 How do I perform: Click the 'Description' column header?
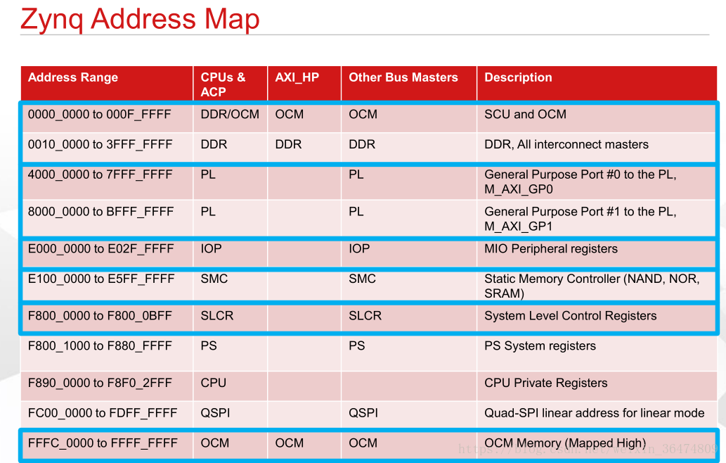click(518, 77)
